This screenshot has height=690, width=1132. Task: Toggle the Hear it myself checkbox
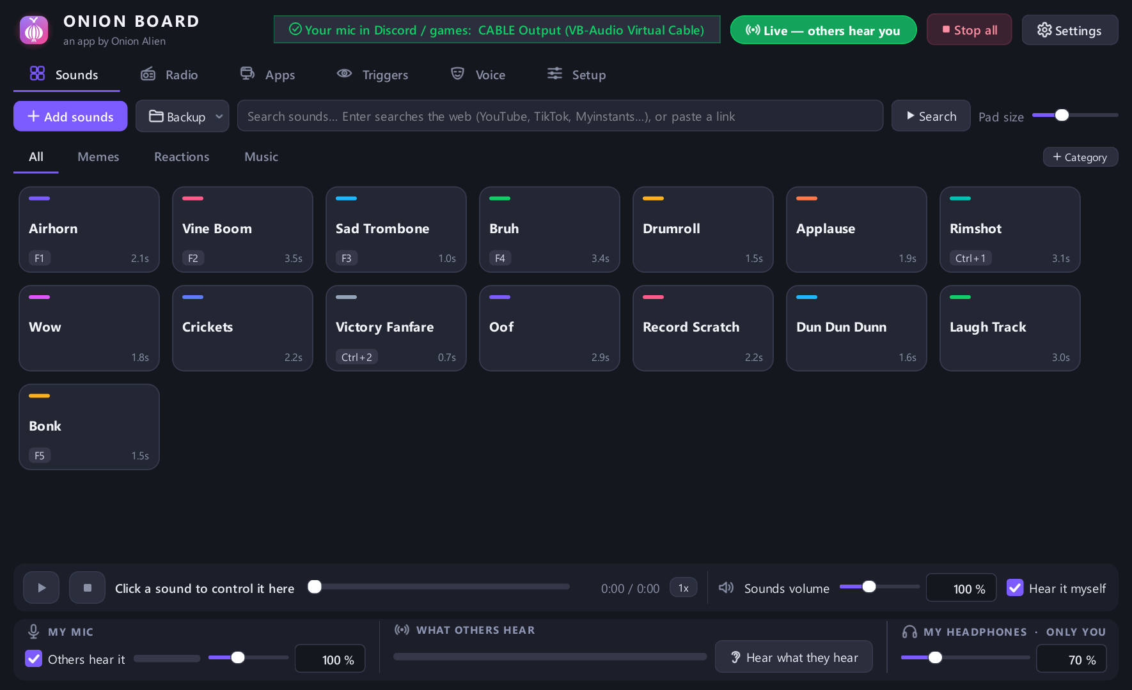click(1015, 588)
